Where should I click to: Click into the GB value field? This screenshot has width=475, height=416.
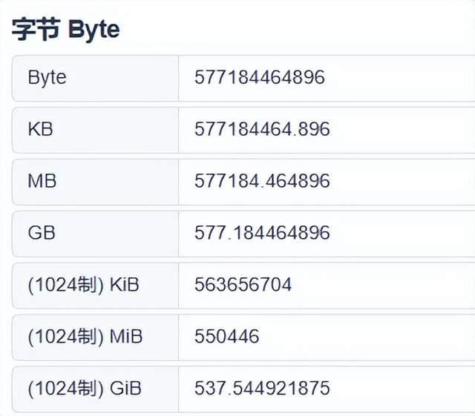tap(327, 233)
